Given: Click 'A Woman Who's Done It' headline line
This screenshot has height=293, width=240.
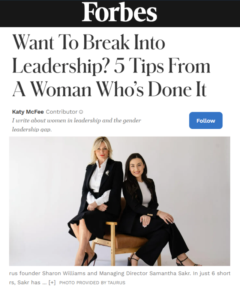Looking at the screenshot, I should [109, 89].
